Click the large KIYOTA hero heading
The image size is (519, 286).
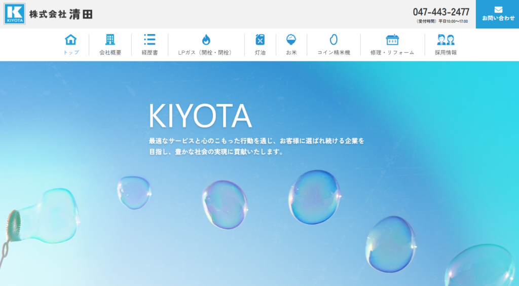(x=200, y=116)
